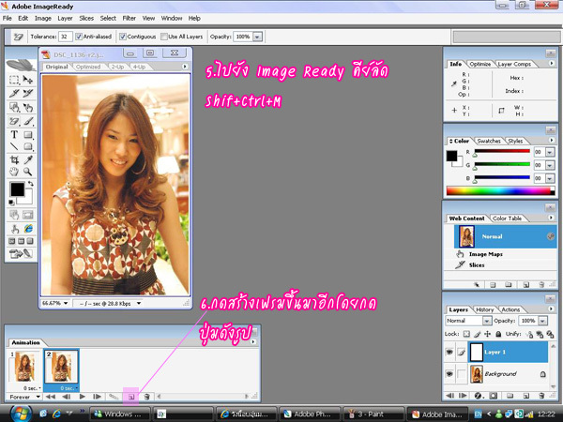Open the Filter menu
563x422 pixels.
point(129,19)
